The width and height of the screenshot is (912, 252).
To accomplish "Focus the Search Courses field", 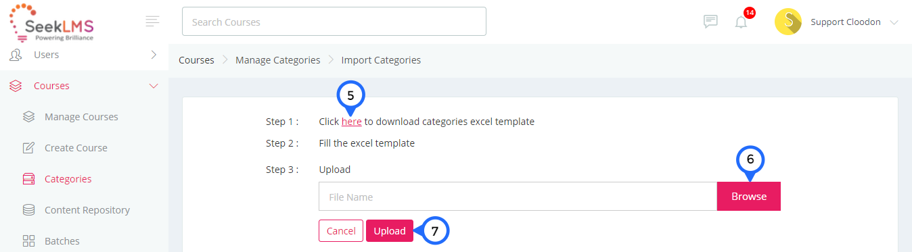I will point(334,22).
